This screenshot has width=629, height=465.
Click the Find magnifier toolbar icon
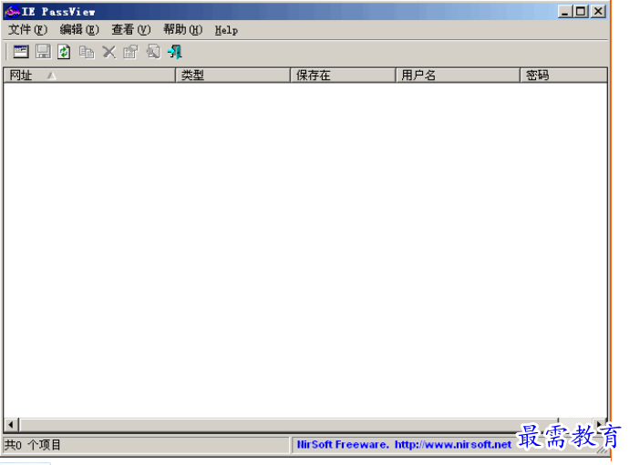pyautogui.click(x=153, y=52)
